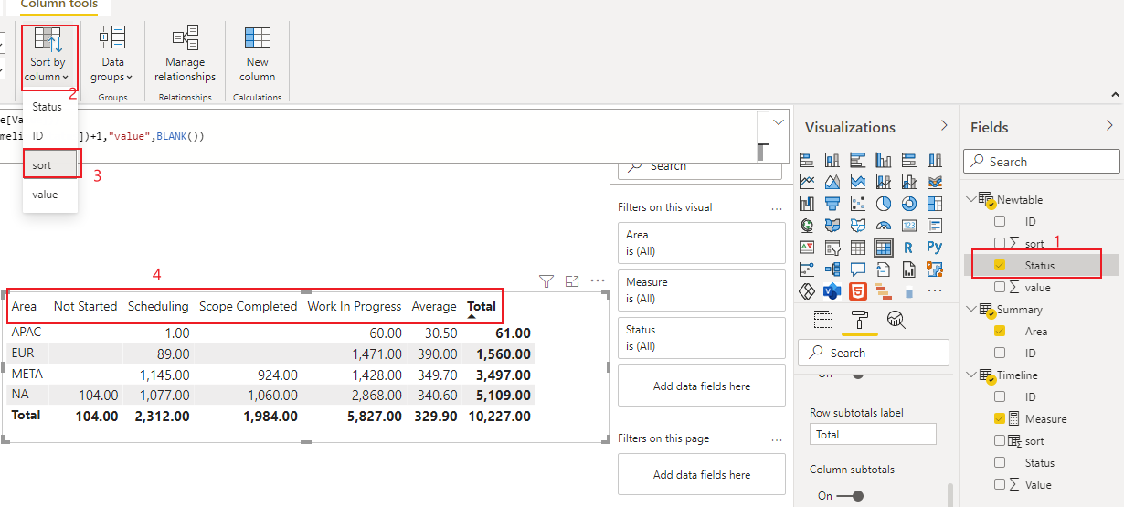This screenshot has width=1124, height=507.
Task: Choose sort in Sort by column menu
Action: click(49, 165)
